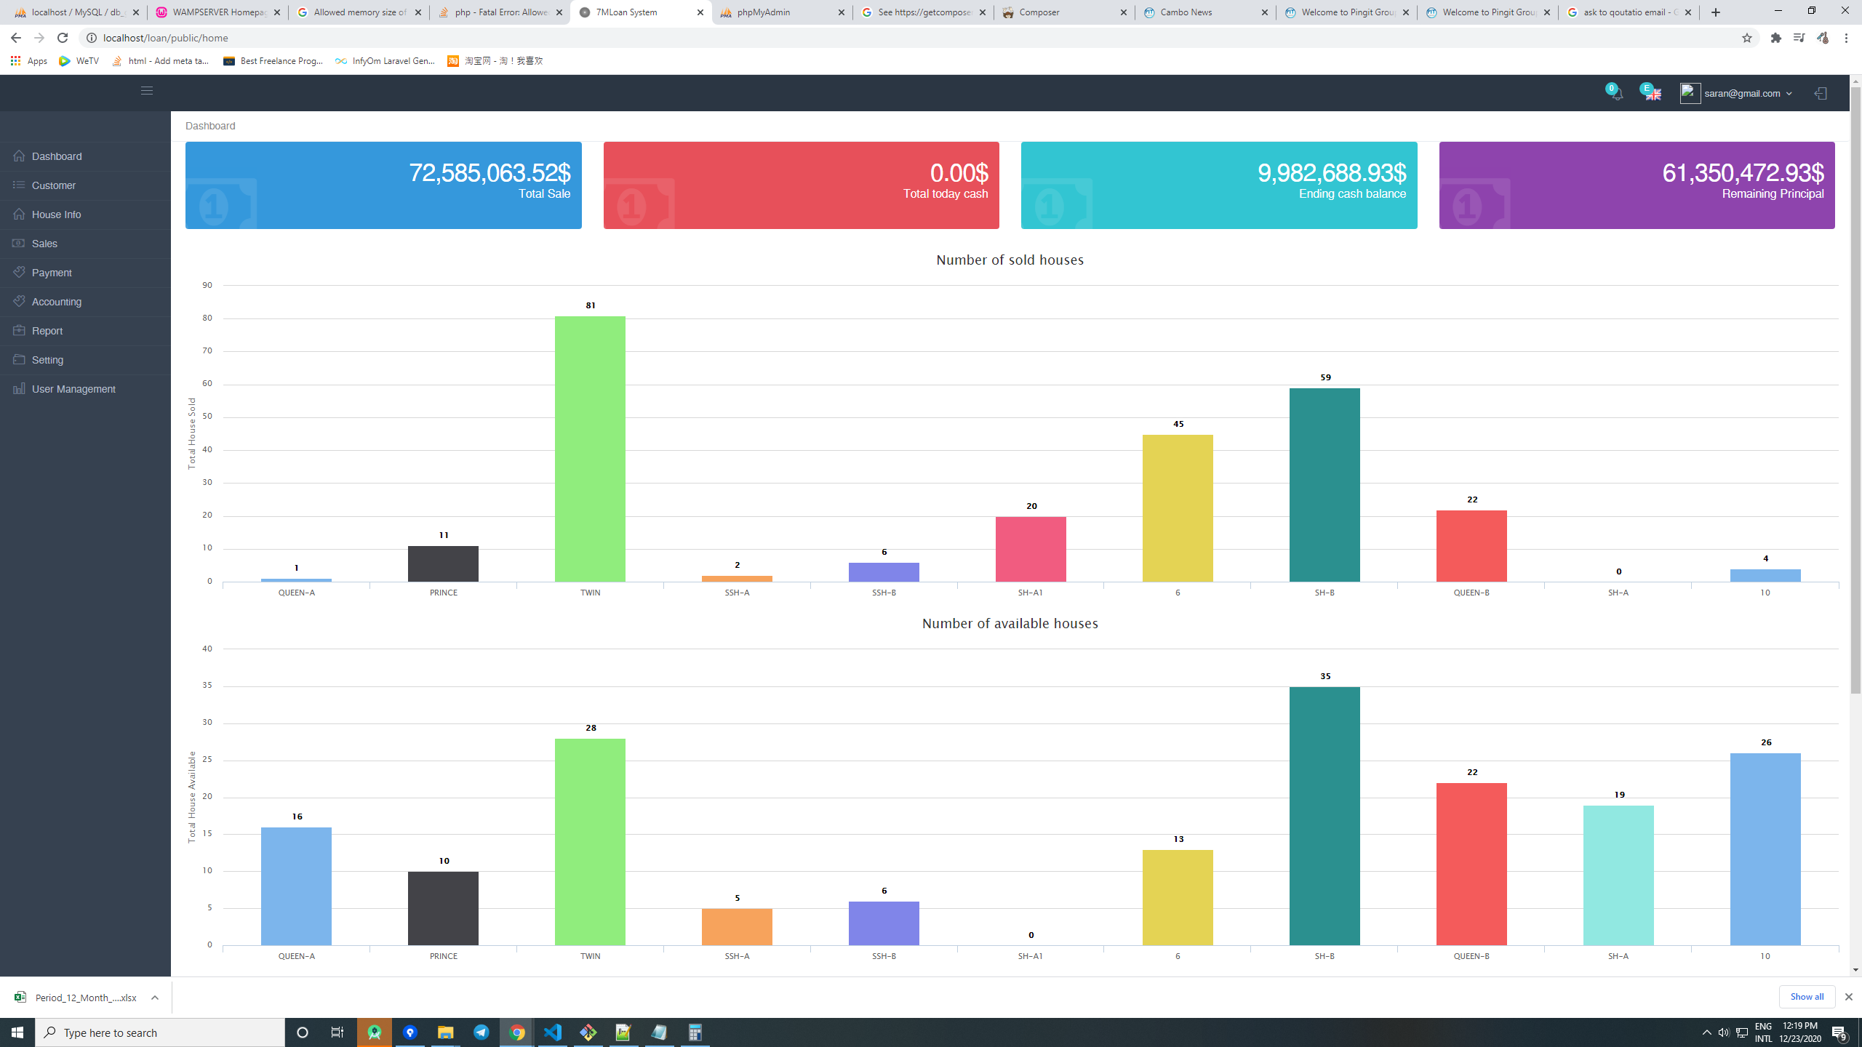Go to Sales in the sidebar
Screen dimensions: 1862x1047
tap(44, 244)
